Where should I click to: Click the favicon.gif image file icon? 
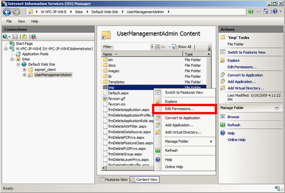pos(105,99)
